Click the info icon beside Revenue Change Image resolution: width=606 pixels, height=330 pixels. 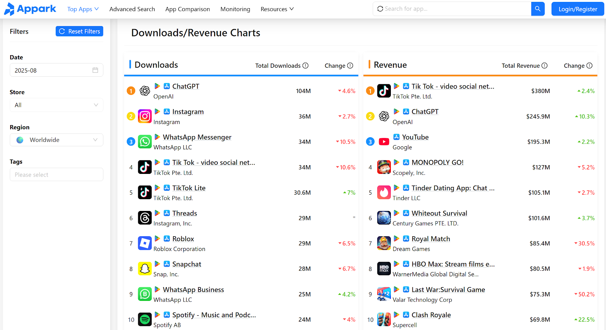[x=589, y=65]
